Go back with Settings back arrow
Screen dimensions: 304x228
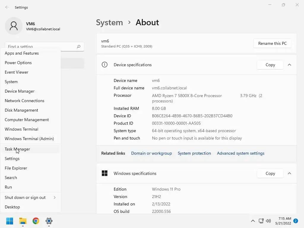click(x=7, y=7)
